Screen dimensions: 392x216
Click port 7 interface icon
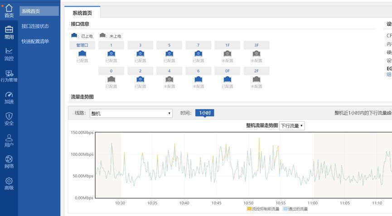pos(198,54)
